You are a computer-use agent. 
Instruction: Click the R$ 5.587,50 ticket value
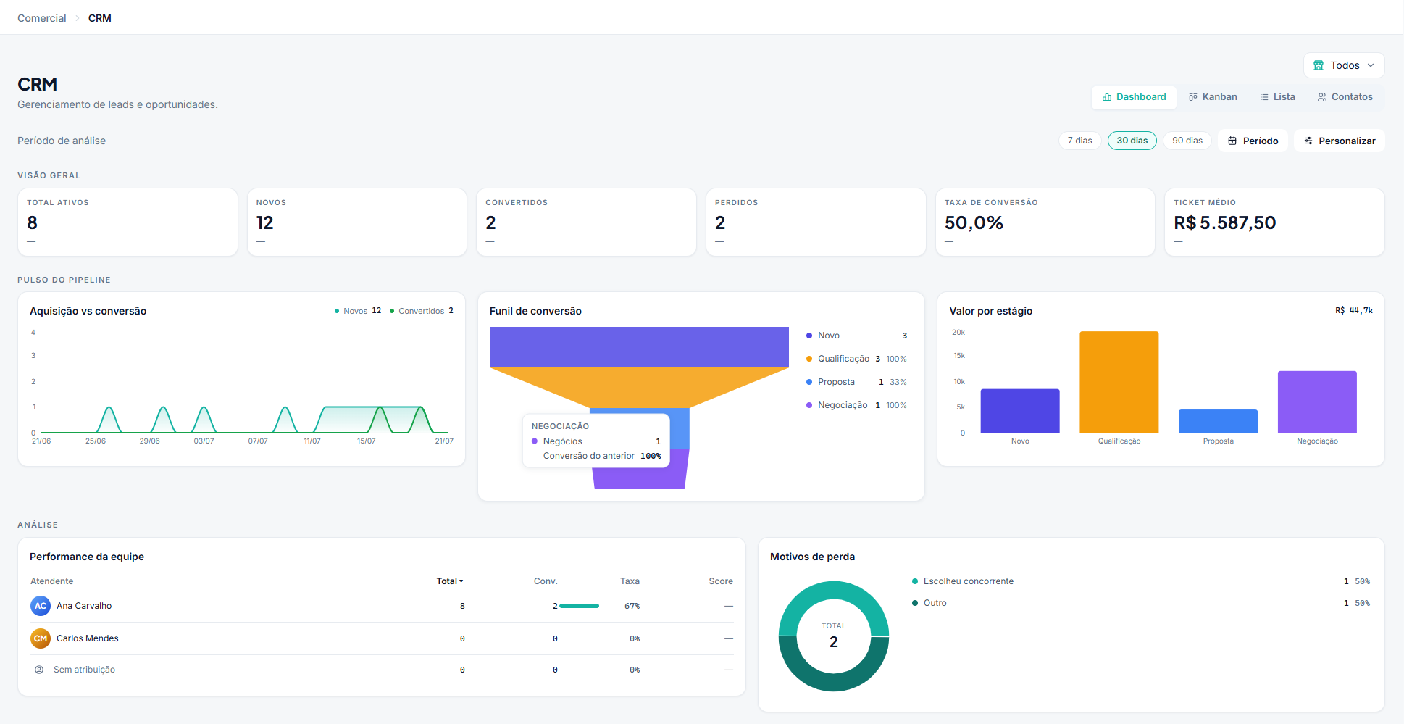click(x=1225, y=222)
